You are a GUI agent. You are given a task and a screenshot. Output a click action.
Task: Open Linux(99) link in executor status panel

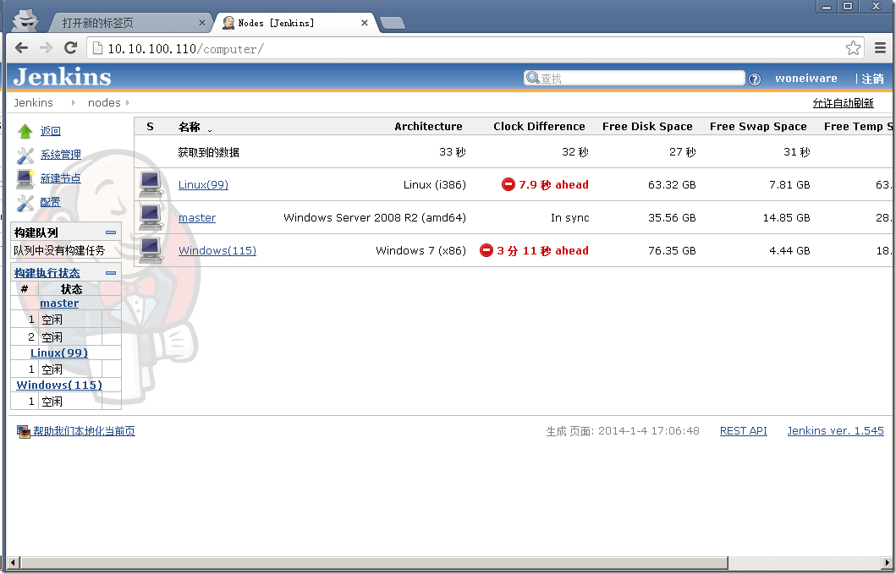pos(59,353)
